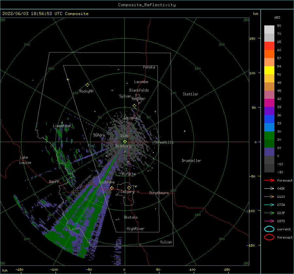Select the bright green 20–30 dBZ swatch

click(269, 136)
